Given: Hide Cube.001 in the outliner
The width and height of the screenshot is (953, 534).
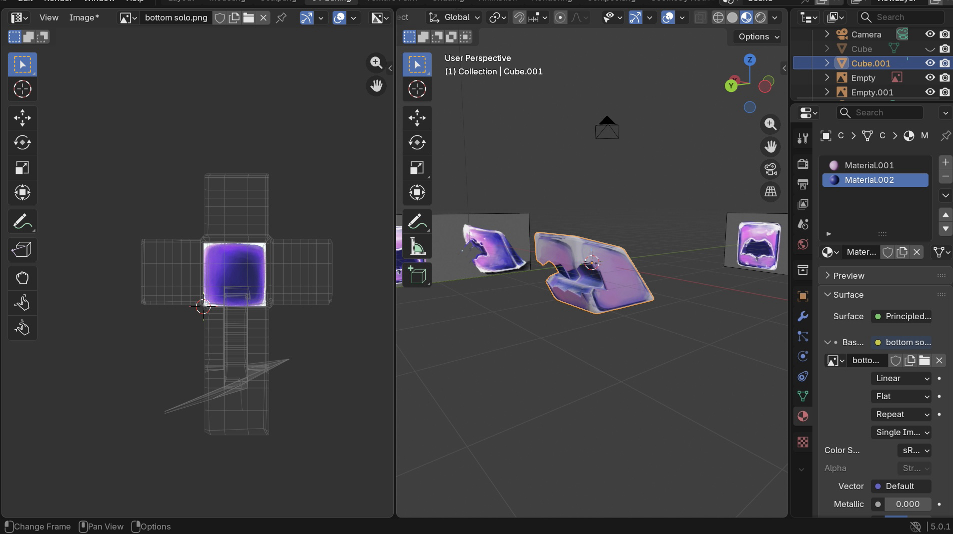Looking at the screenshot, I should pos(929,63).
